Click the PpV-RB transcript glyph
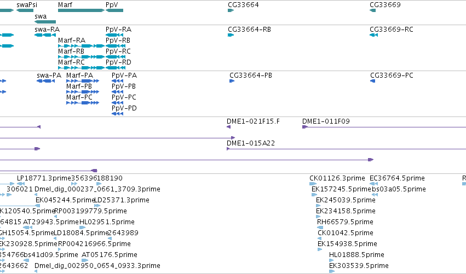 (x=116, y=46)
